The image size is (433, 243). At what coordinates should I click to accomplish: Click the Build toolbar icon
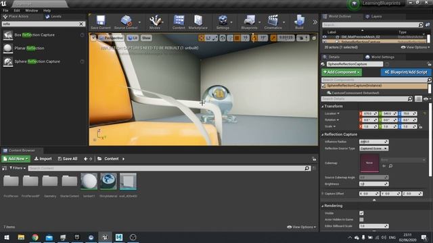299,22
